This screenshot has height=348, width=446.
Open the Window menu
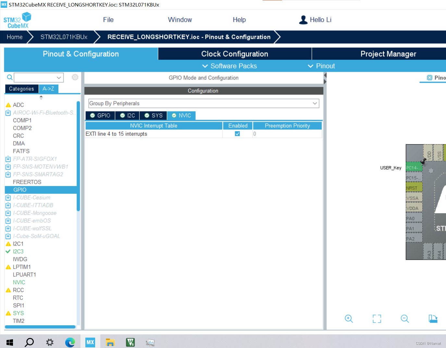click(x=180, y=20)
